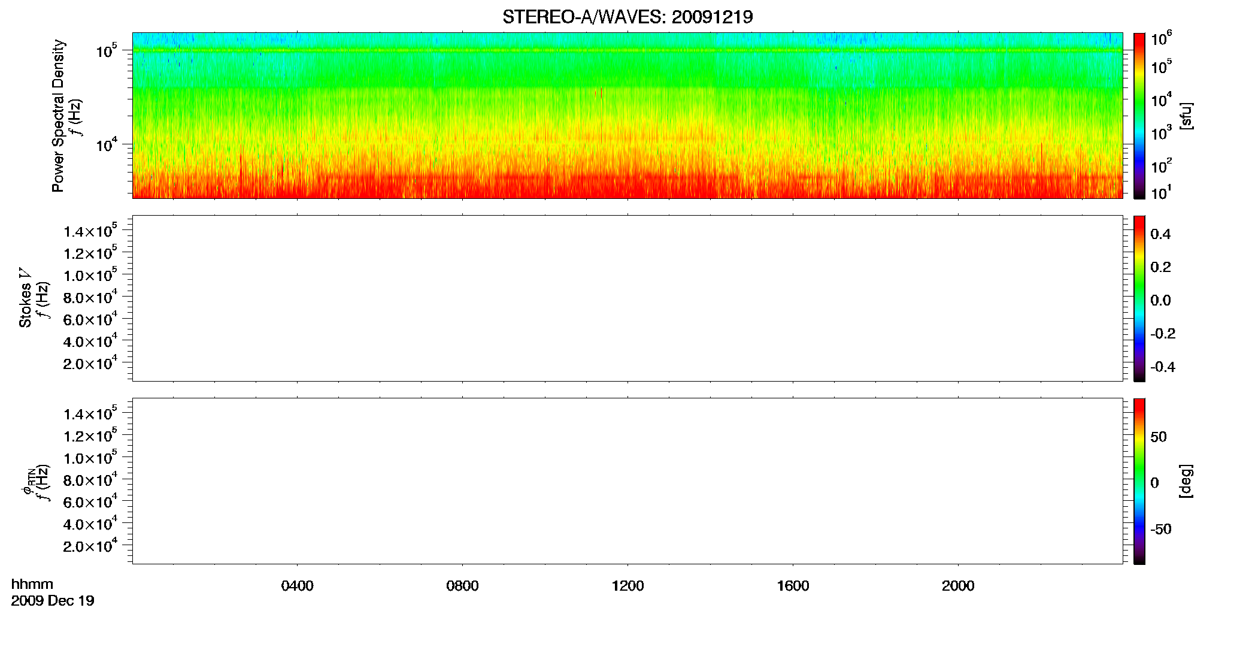Click the 2.0×10^4 tick in Stokes V panel

pos(90,363)
